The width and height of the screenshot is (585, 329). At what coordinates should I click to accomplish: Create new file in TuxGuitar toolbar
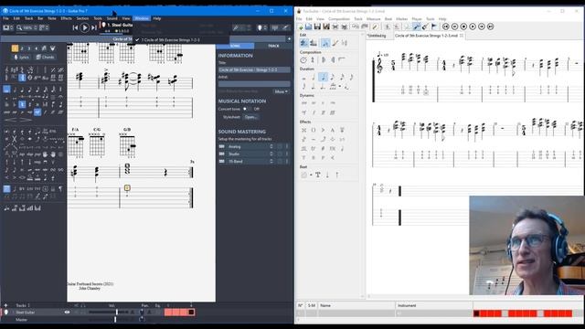[301, 27]
